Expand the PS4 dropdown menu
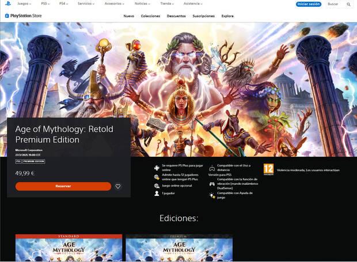Screen dimensions: 357x262 (x=63, y=3)
